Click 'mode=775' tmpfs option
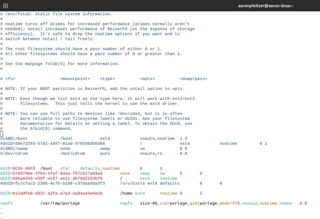This screenshot has width=320, height=219. coord(230,203)
